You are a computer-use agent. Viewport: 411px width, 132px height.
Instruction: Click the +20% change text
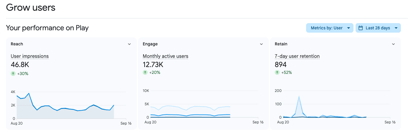pos(155,73)
